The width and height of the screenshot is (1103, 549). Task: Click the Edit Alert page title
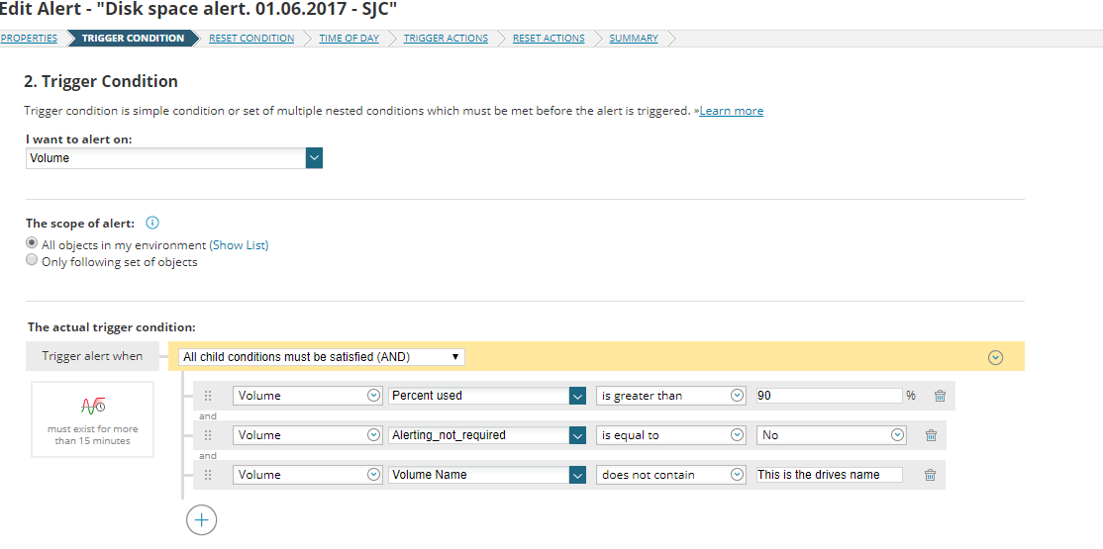[198, 10]
